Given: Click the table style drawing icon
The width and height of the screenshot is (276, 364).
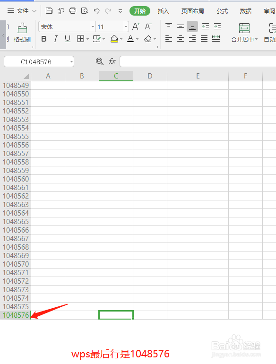Looking at the screenshot, I should click(x=96, y=39).
